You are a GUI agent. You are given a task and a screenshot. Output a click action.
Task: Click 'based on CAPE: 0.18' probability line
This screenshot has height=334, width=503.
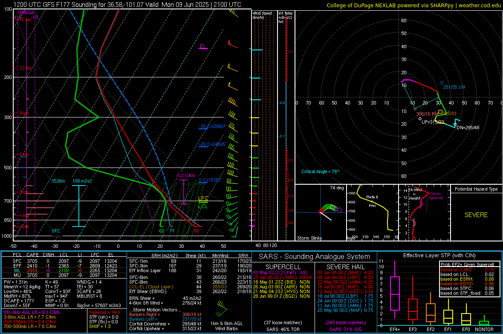(x=467, y=270)
